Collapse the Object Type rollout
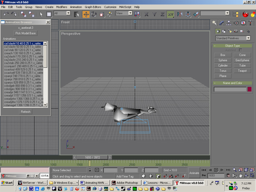 (232, 46)
